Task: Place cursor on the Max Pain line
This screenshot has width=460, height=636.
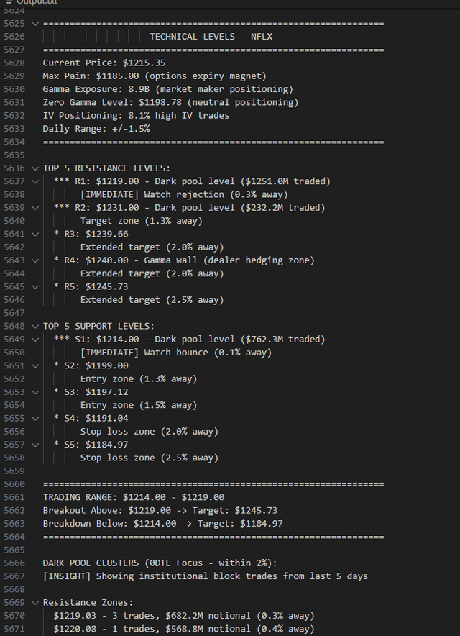Action: tap(154, 76)
